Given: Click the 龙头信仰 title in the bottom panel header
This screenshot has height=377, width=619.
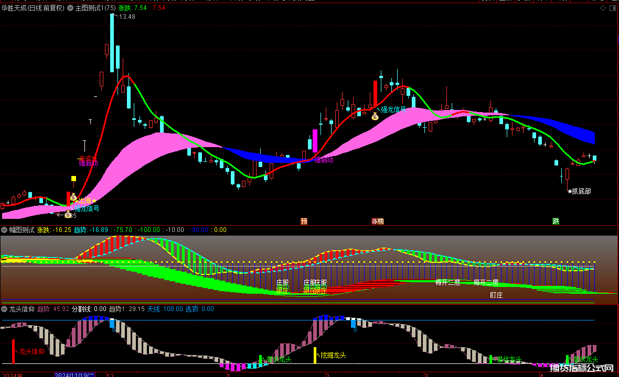Looking at the screenshot, I should point(22,309).
